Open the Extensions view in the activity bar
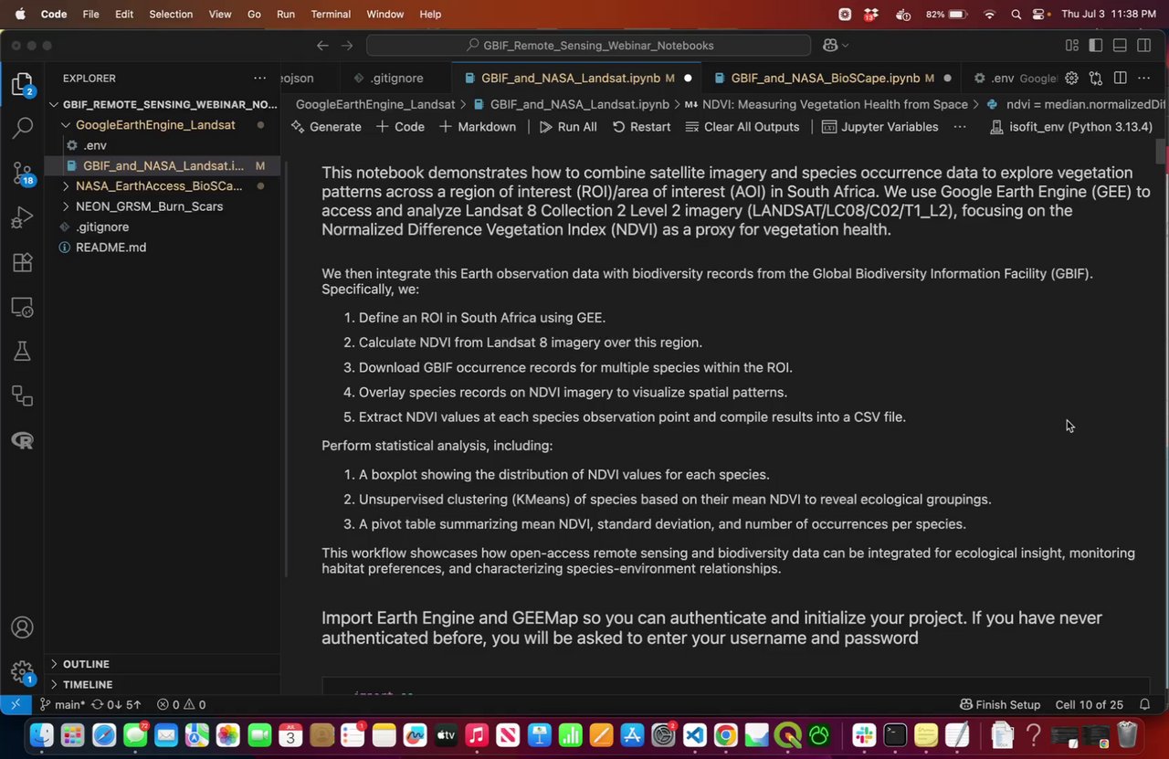This screenshot has height=759, width=1169. 22,263
